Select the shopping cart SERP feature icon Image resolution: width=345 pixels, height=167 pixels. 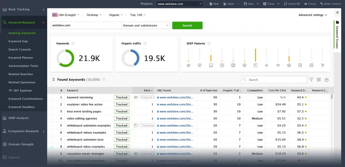(322, 65)
